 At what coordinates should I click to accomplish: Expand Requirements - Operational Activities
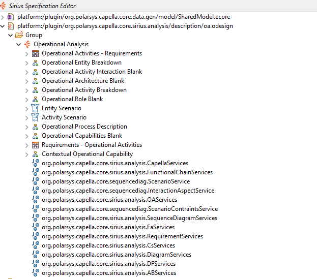click(x=26, y=145)
